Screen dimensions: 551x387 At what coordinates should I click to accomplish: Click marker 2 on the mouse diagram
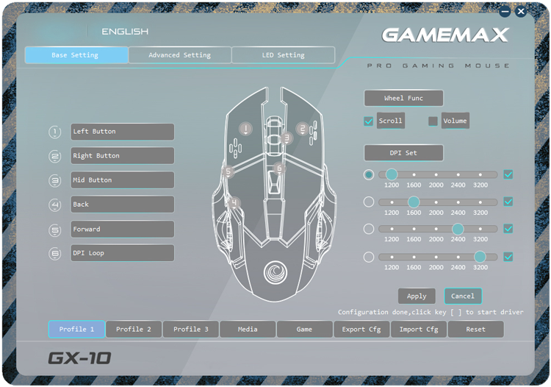(302, 129)
